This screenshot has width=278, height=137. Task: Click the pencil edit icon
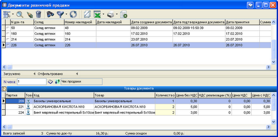coord(30,14)
